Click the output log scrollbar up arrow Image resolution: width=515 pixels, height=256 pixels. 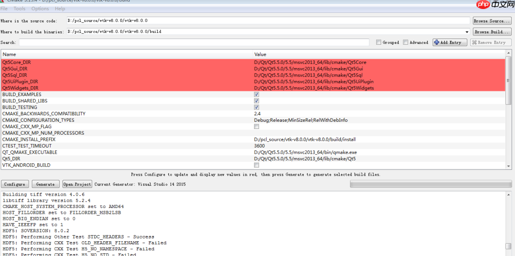[508, 194]
